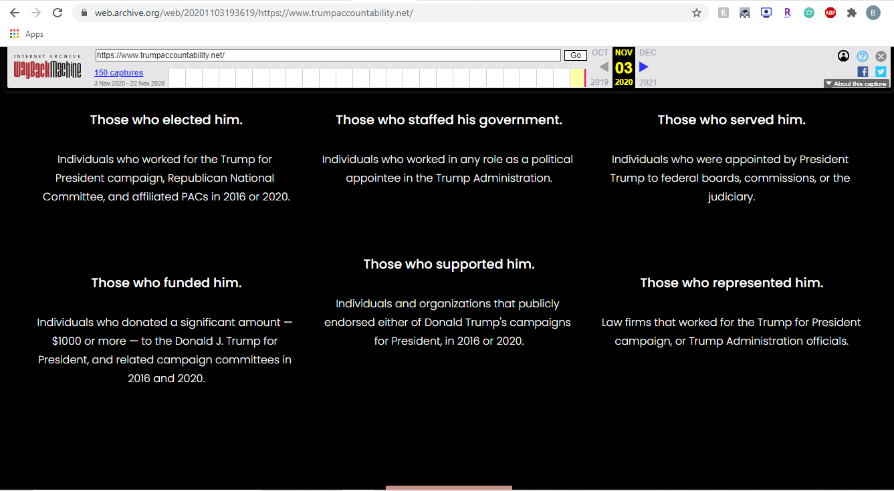Click the 'Those who funded him.' heading
894x491 pixels.
coord(166,283)
